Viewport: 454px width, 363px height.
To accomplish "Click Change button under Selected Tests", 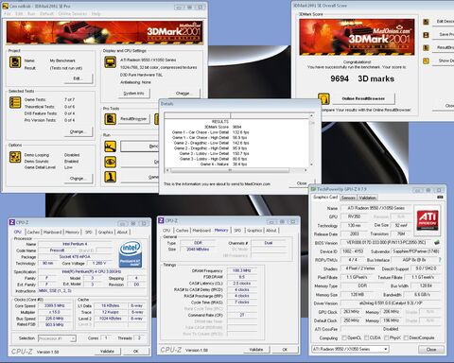I will [79, 131].
